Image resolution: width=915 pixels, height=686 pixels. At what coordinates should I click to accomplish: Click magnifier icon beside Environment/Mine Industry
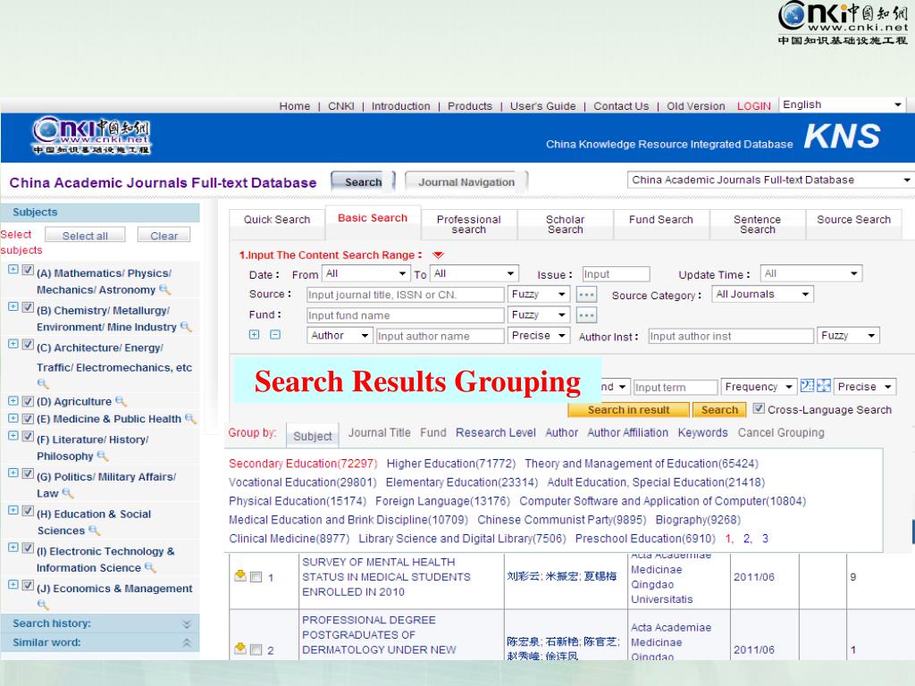pos(186,327)
